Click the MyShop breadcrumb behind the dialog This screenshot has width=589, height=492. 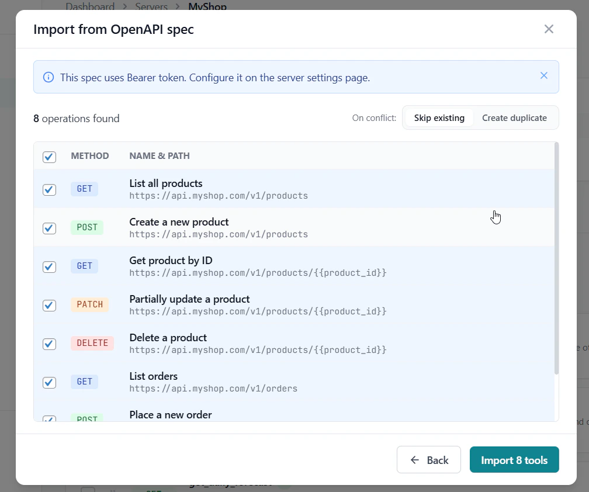207,6
